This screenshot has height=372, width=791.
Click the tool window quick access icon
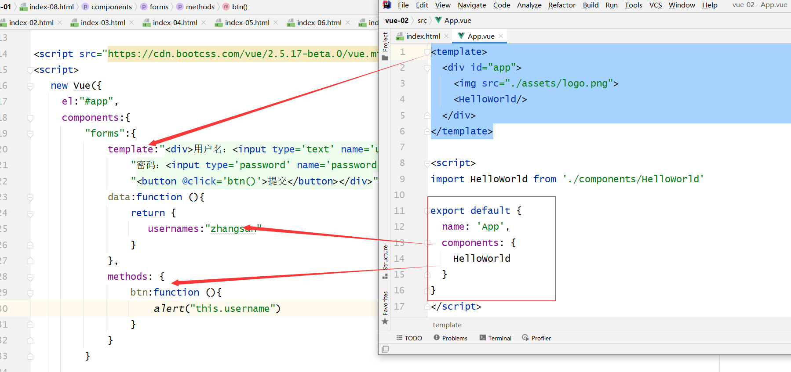(x=385, y=349)
